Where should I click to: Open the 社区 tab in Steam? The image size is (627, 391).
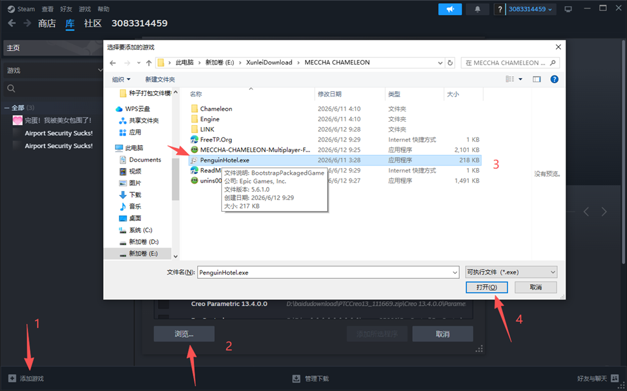click(x=93, y=23)
